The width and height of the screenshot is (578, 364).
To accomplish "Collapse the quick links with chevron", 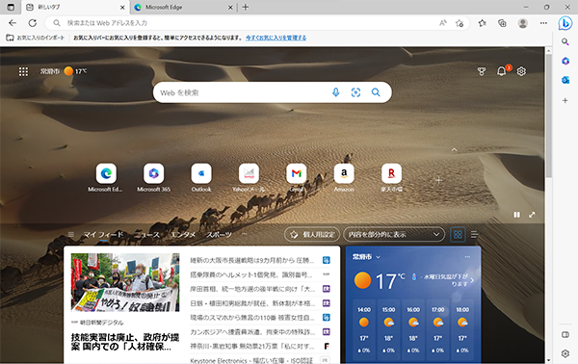I will (454, 149).
